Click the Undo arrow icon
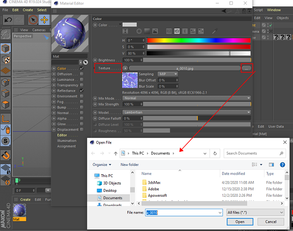 coord(8,20)
